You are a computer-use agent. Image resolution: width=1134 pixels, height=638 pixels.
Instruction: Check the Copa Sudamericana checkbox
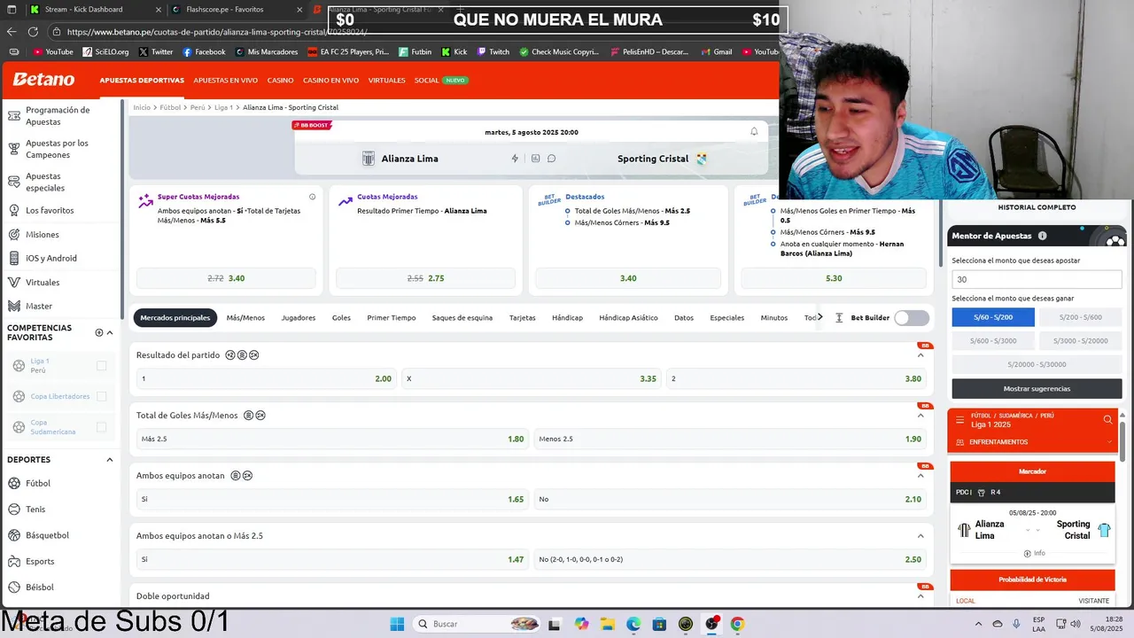tap(101, 427)
